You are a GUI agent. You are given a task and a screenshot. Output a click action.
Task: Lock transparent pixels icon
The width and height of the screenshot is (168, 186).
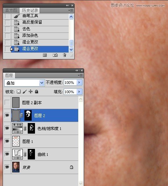(x=19, y=92)
